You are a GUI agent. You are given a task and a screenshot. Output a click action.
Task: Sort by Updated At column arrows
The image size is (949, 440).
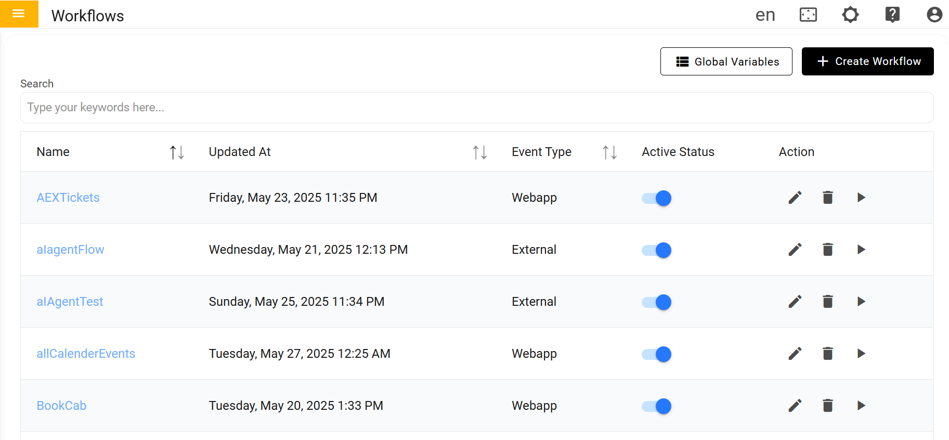pyautogui.click(x=479, y=152)
